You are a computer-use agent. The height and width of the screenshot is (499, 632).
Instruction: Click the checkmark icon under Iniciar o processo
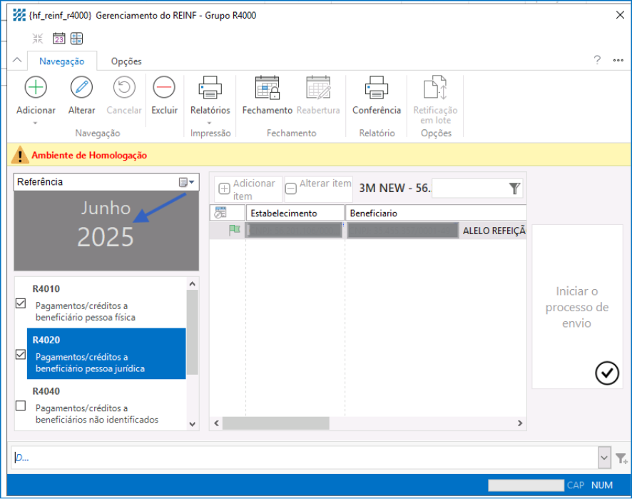606,373
